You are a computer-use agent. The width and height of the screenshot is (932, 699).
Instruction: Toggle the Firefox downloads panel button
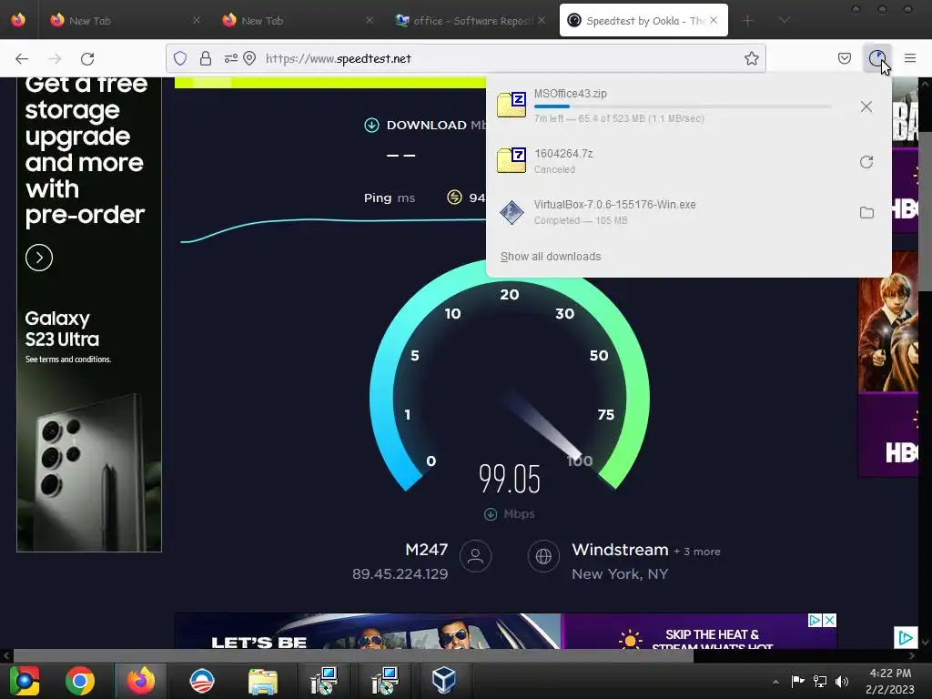(876, 58)
